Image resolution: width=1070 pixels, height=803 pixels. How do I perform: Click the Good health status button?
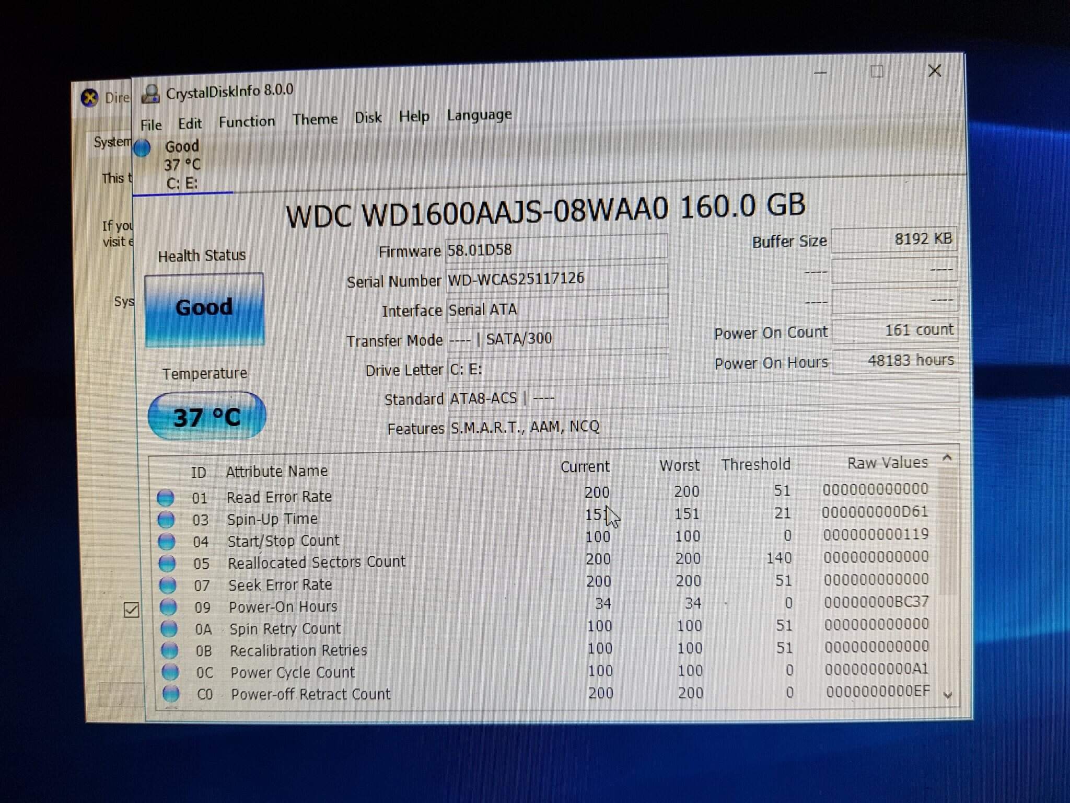204,308
